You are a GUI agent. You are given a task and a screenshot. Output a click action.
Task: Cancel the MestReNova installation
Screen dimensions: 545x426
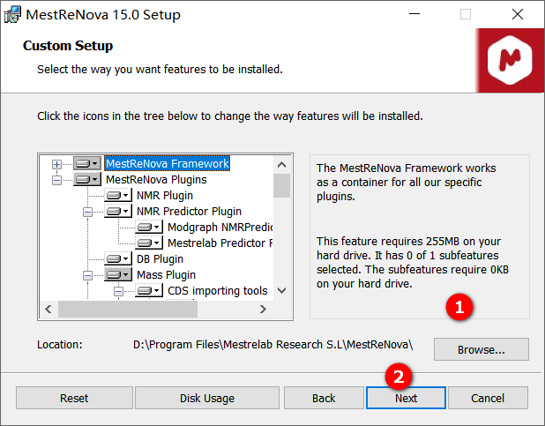[488, 398]
